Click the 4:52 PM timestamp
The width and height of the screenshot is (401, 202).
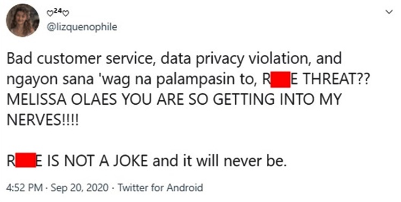pyautogui.click(x=25, y=188)
